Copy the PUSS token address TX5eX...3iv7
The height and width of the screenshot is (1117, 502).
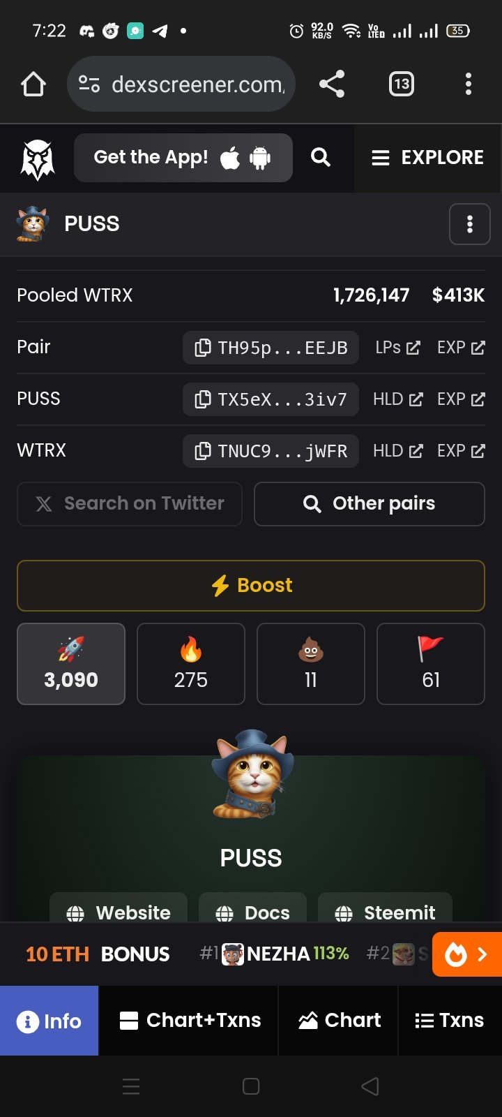(271, 399)
